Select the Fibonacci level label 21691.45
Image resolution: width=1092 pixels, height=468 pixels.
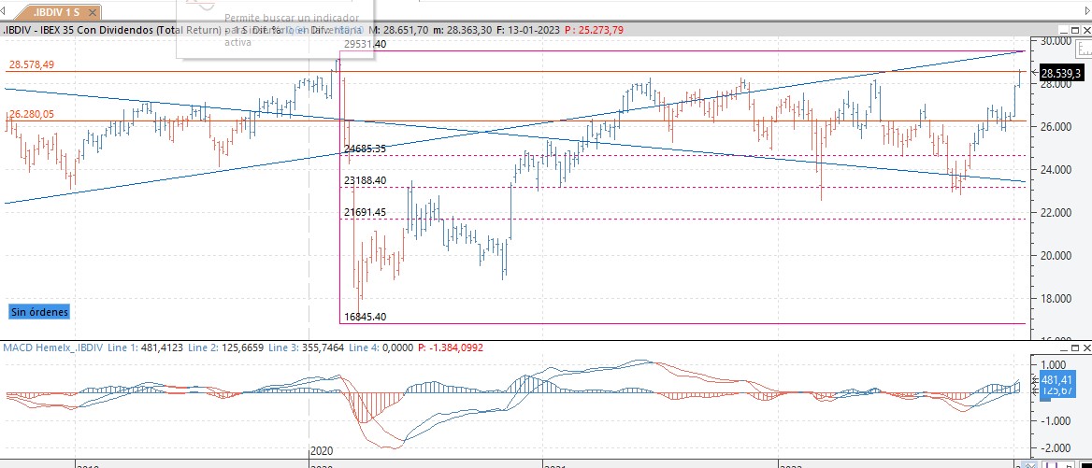point(366,212)
